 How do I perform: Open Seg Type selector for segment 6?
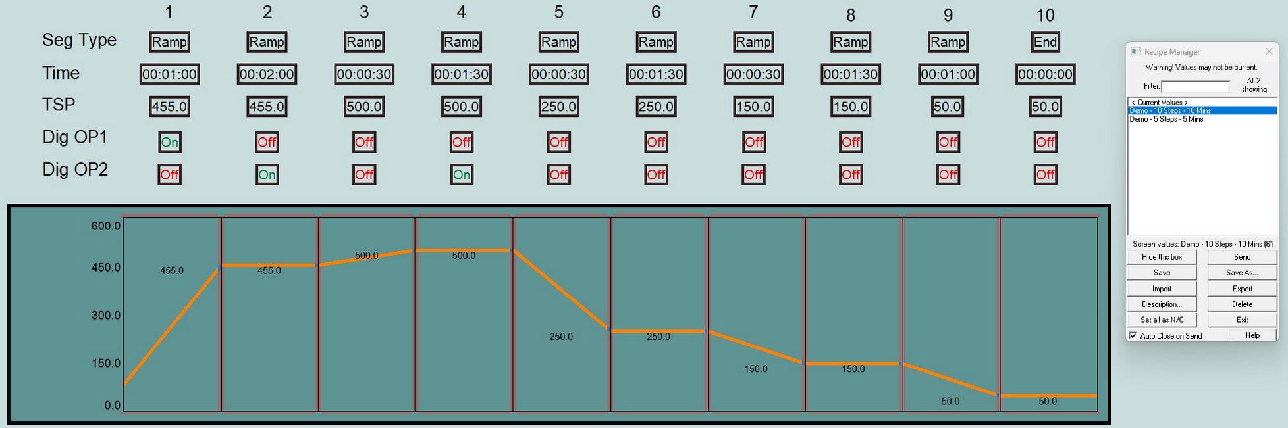click(x=657, y=42)
